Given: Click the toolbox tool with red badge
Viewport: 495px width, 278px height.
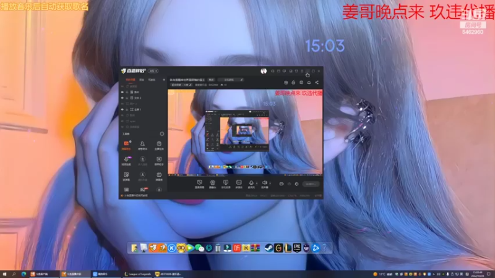Looking at the screenshot, I should click(x=143, y=190).
